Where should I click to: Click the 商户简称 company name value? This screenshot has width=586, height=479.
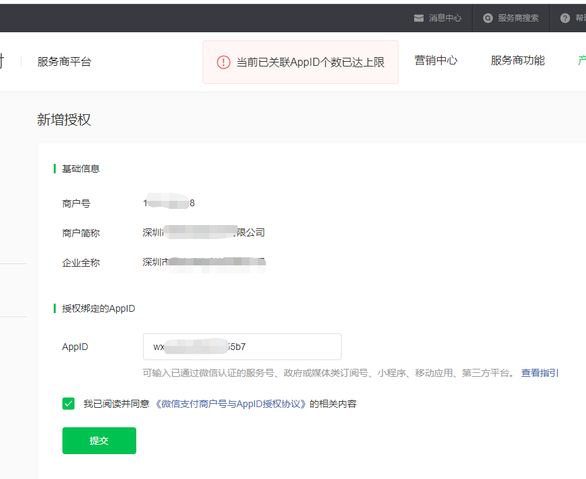203,232
